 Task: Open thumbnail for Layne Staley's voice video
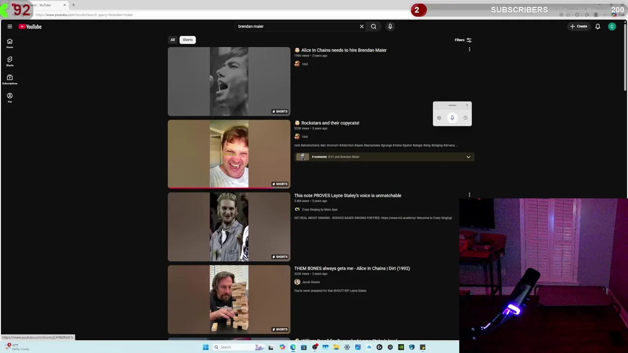(229, 227)
